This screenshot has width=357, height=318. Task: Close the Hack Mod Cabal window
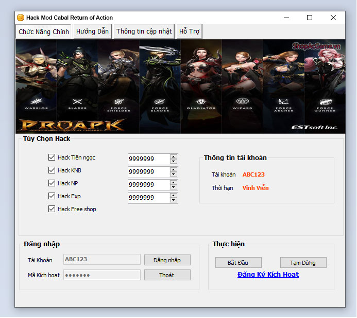point(333,18)
